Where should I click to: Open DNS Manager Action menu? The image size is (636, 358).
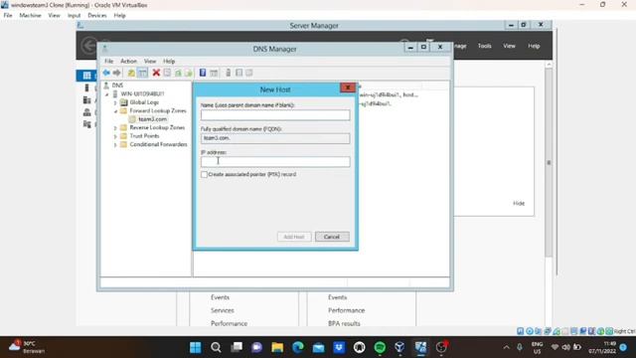[128, 62]
